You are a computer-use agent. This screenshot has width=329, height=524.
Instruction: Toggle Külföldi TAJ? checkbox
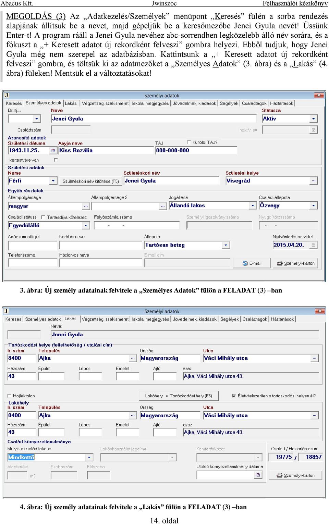pyautogui.click(x=189, y=142)
